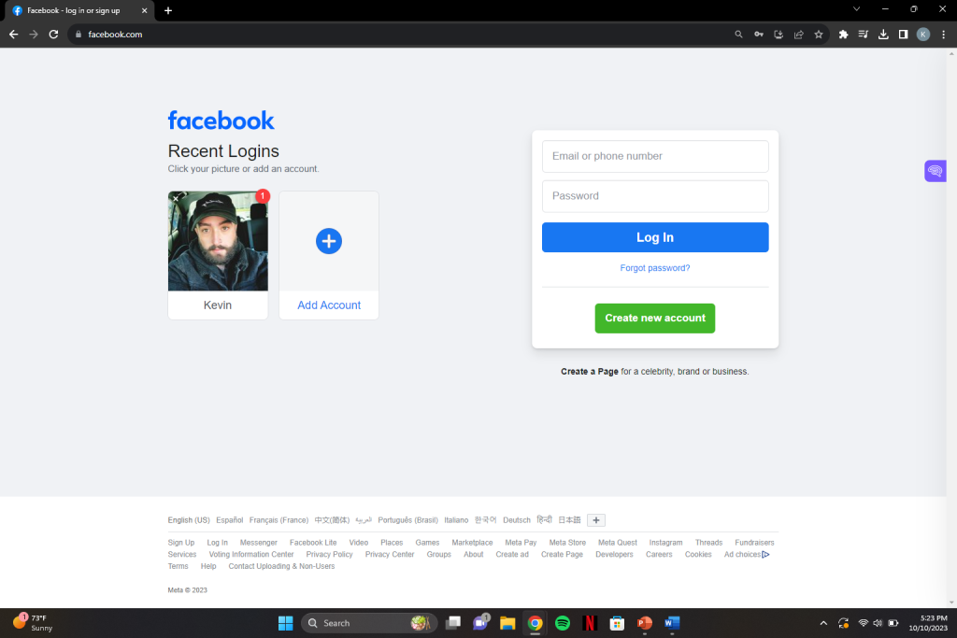Click the Add Account text link

click(329, 305)
